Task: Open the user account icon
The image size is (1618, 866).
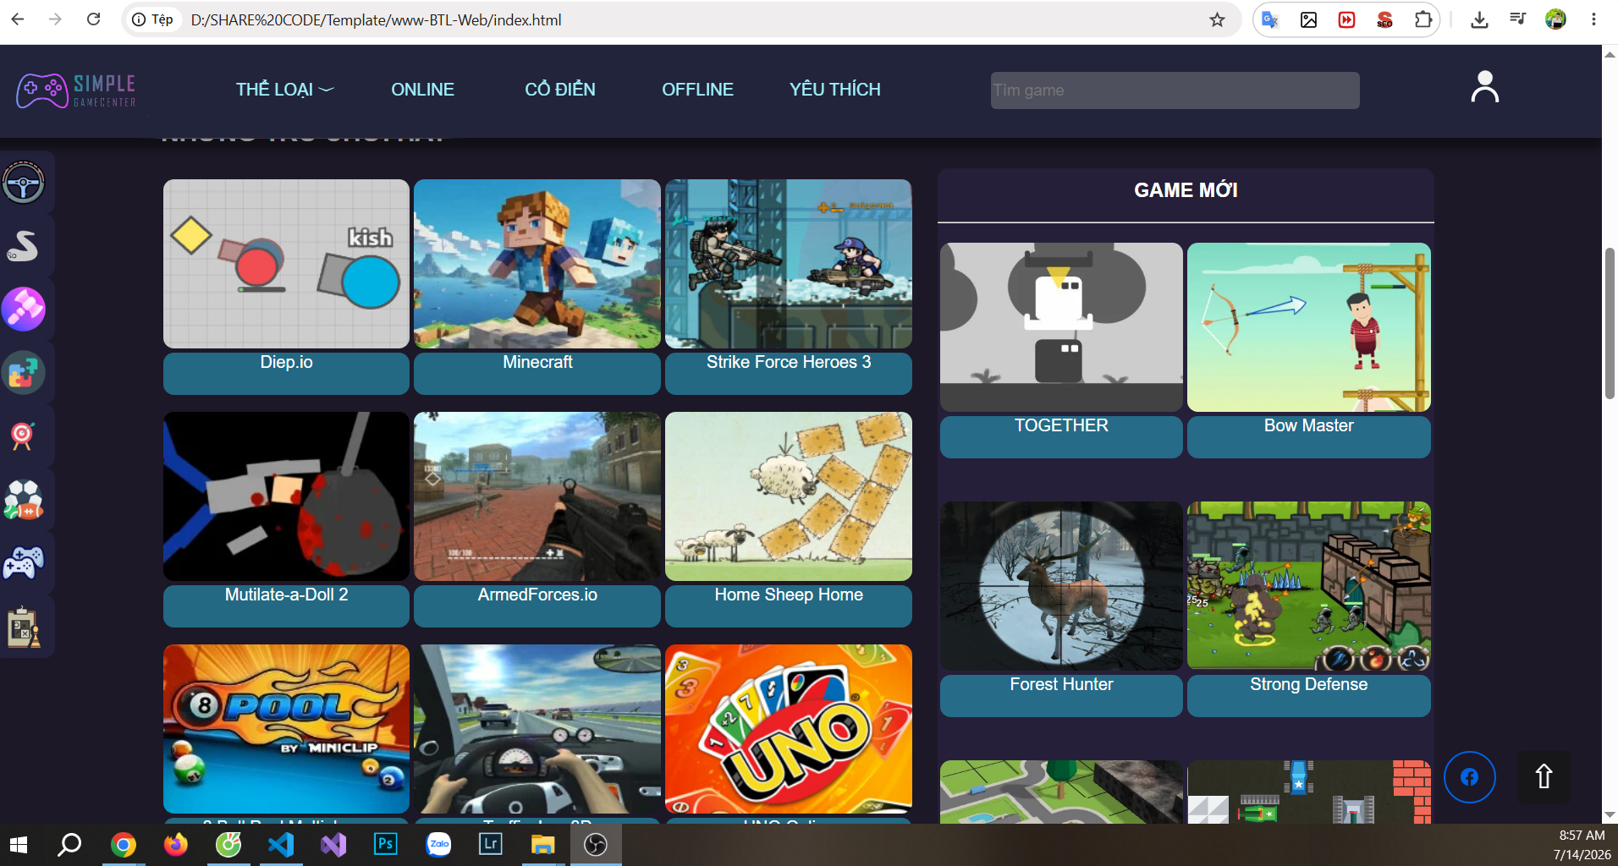Action: [1484, 87]
